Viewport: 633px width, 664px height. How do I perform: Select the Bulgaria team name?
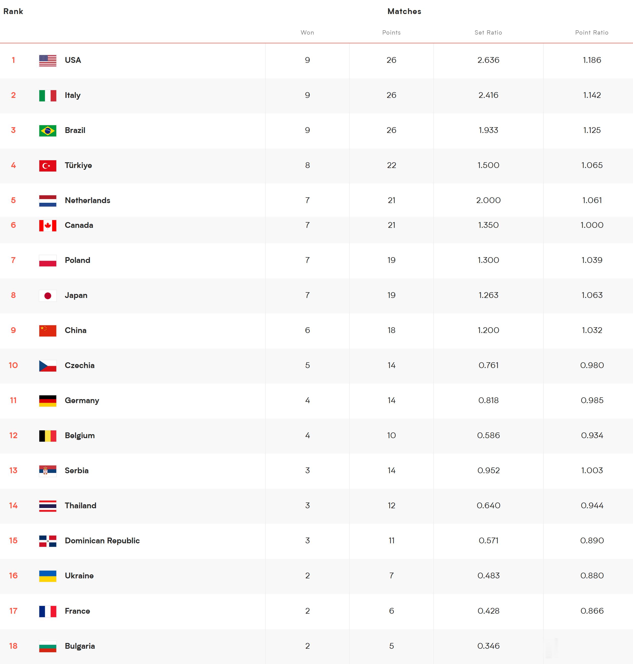pos(80,646)
